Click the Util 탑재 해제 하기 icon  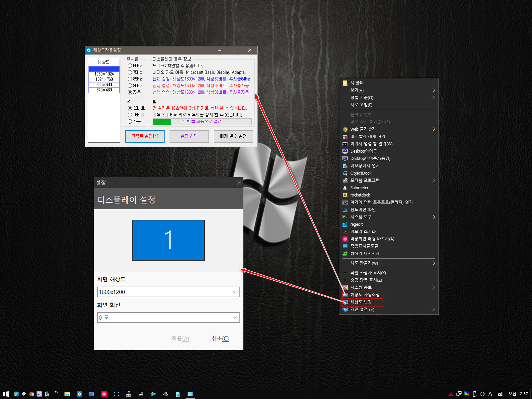[x=345, y=137]
